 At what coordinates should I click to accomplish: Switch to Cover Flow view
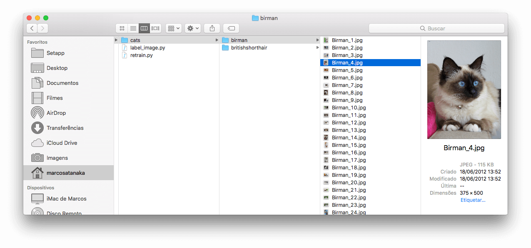[x=156, y=28]
